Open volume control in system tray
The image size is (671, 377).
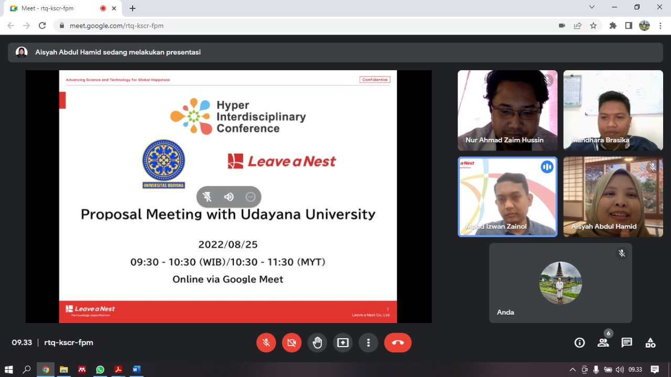point(620,370)
